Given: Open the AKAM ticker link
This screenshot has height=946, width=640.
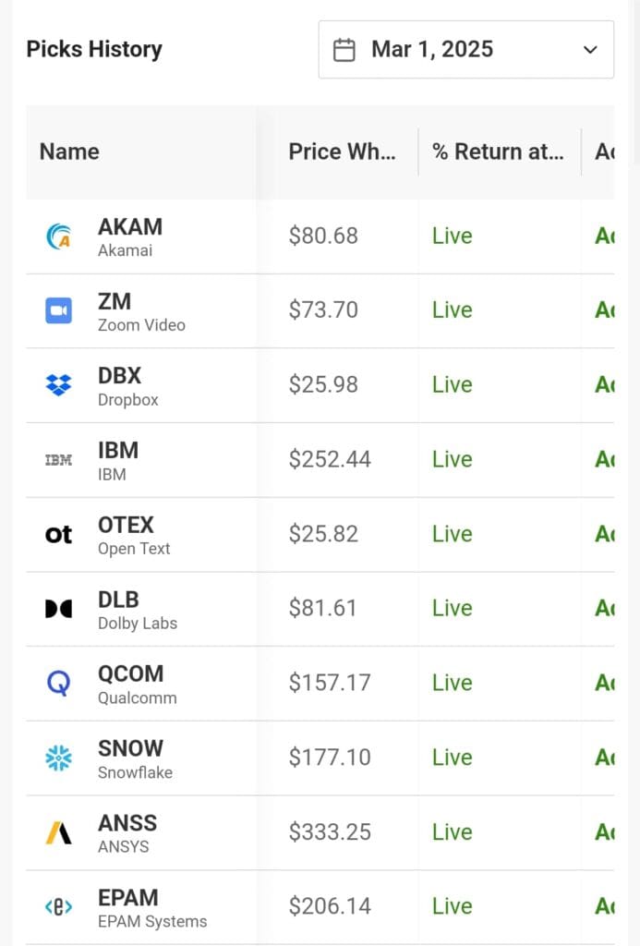Looking at the screenshot, I should (x=130, y=227).
